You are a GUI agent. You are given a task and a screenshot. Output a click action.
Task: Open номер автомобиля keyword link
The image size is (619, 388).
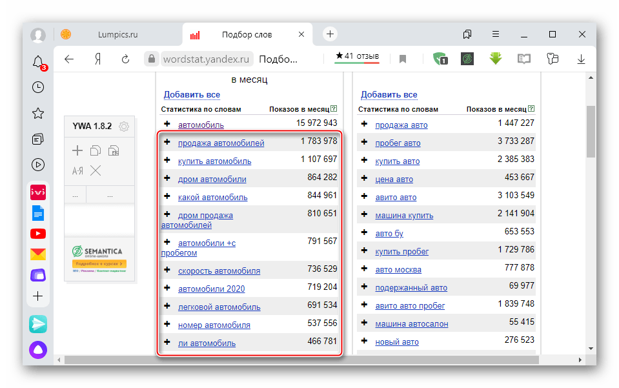[214, 325]
